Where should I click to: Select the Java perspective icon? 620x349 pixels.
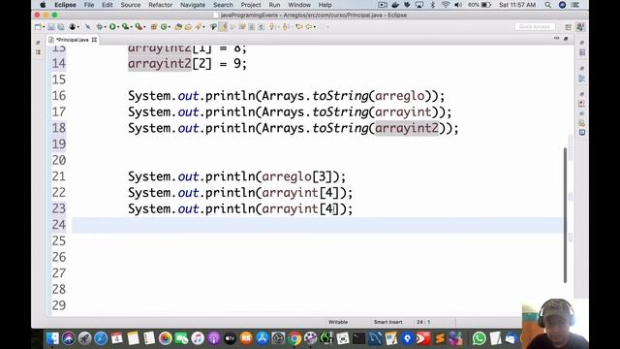point(580,27)
